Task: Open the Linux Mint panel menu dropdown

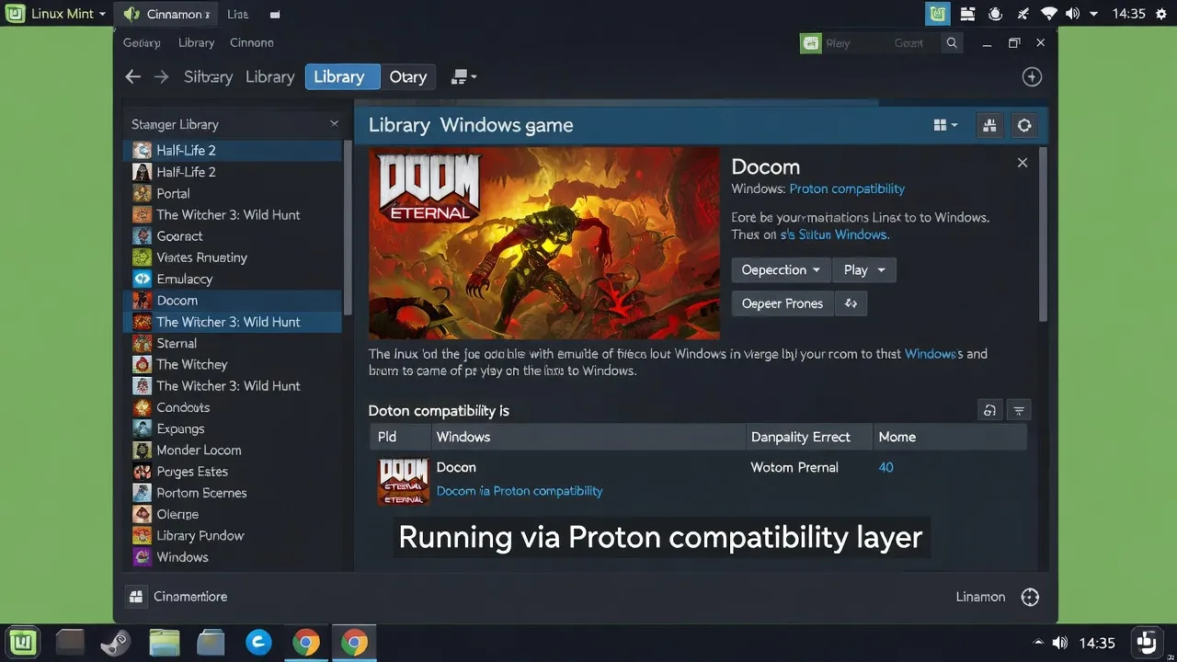Action: point(56,14)
